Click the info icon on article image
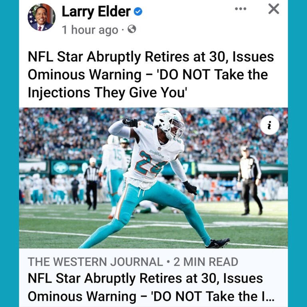 pos(269,125)
